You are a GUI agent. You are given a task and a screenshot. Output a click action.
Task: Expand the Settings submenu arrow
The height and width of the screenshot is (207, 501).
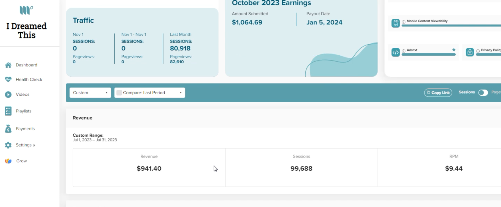coord(34,145)
